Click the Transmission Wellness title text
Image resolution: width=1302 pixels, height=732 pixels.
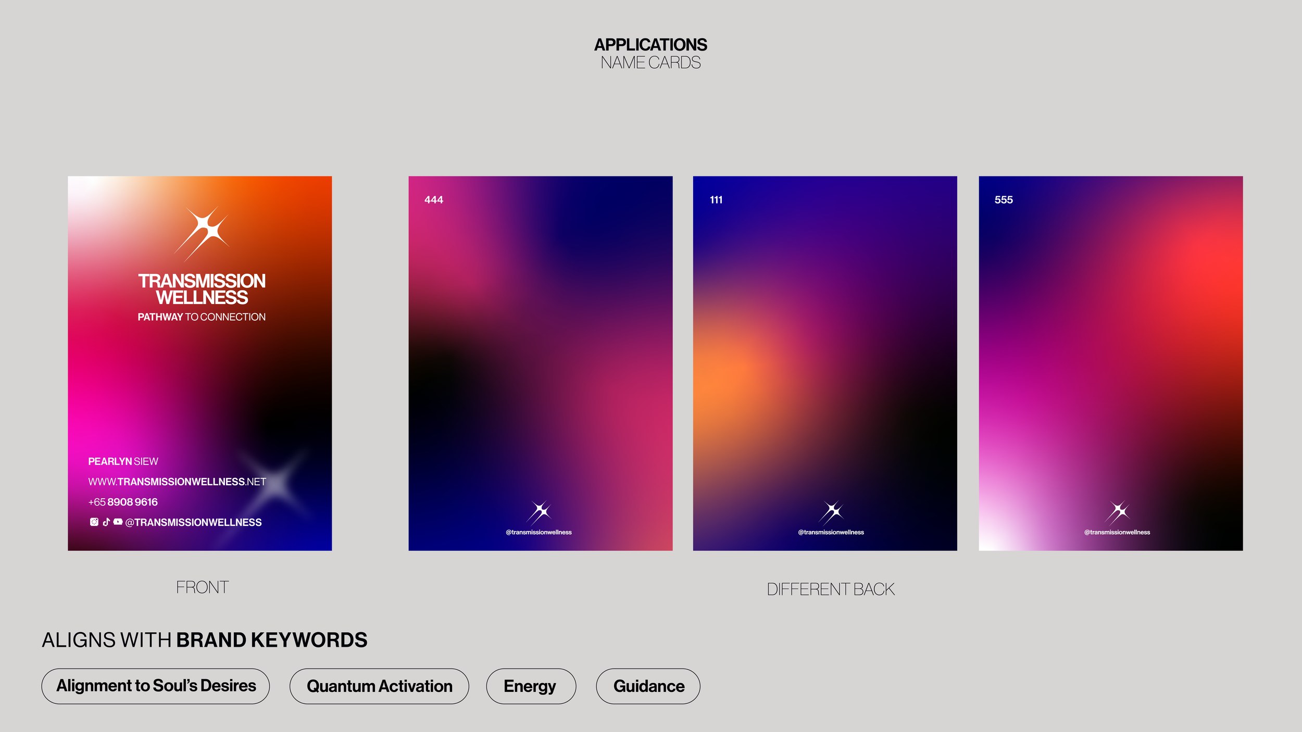tap(202, 289)
